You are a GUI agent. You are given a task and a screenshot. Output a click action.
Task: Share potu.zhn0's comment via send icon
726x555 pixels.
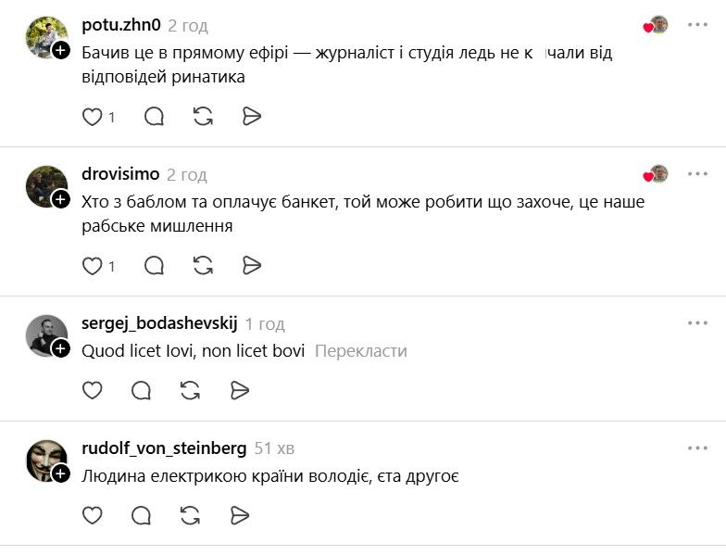click(x=251, y=117)
